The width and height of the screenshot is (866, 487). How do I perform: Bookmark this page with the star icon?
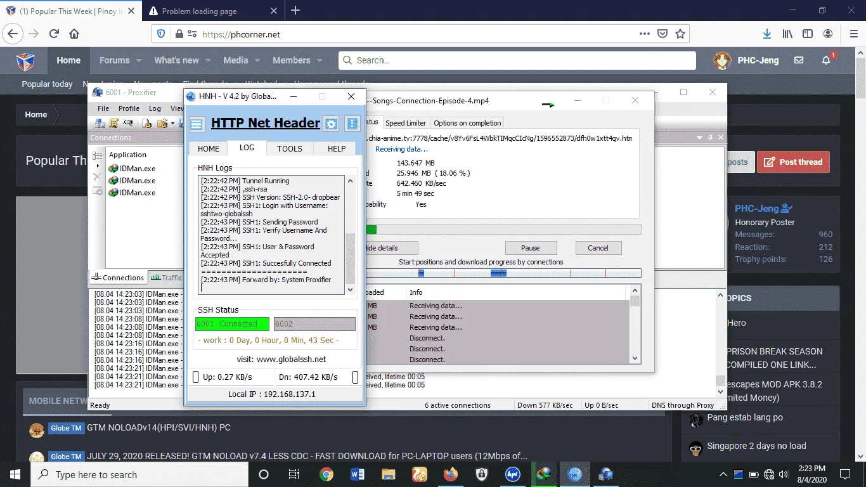(x=680, y=34)
